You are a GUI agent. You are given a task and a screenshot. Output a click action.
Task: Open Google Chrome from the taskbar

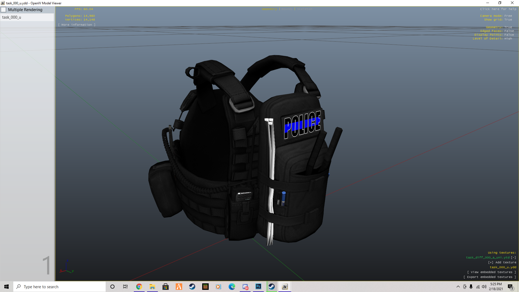(x=139, y=287)
